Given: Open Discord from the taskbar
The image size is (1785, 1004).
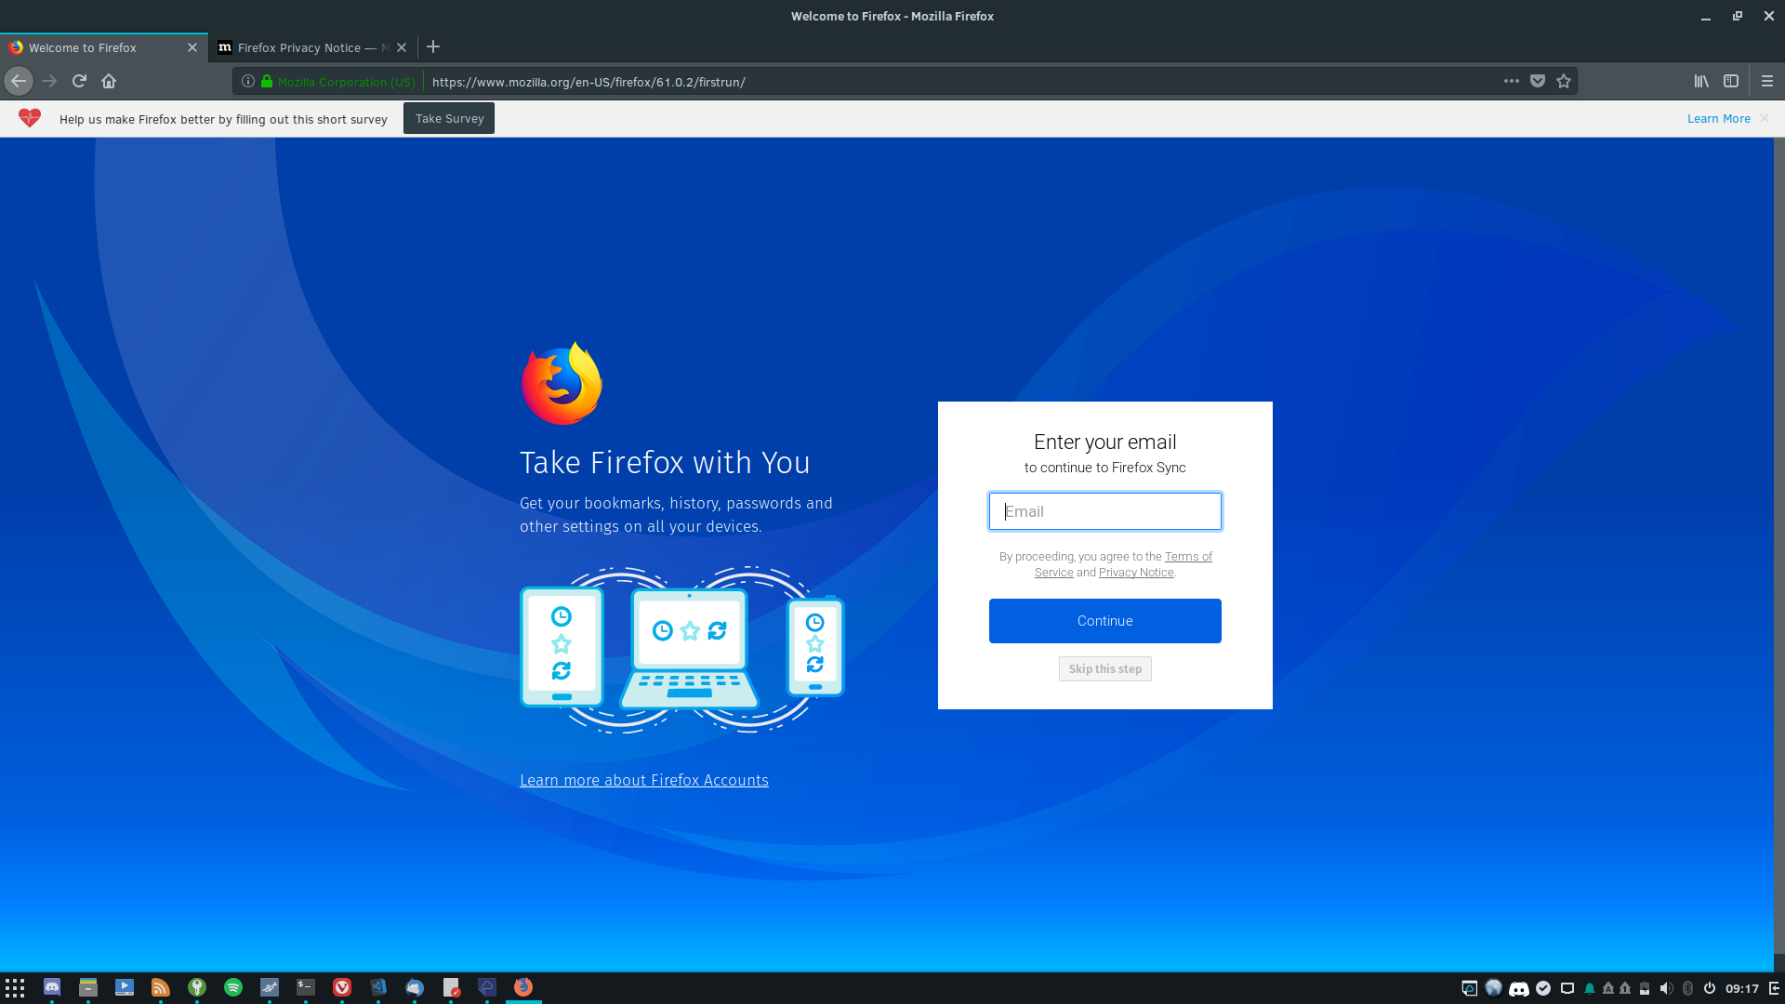Looking at the screenshot, I should (52, 987).
